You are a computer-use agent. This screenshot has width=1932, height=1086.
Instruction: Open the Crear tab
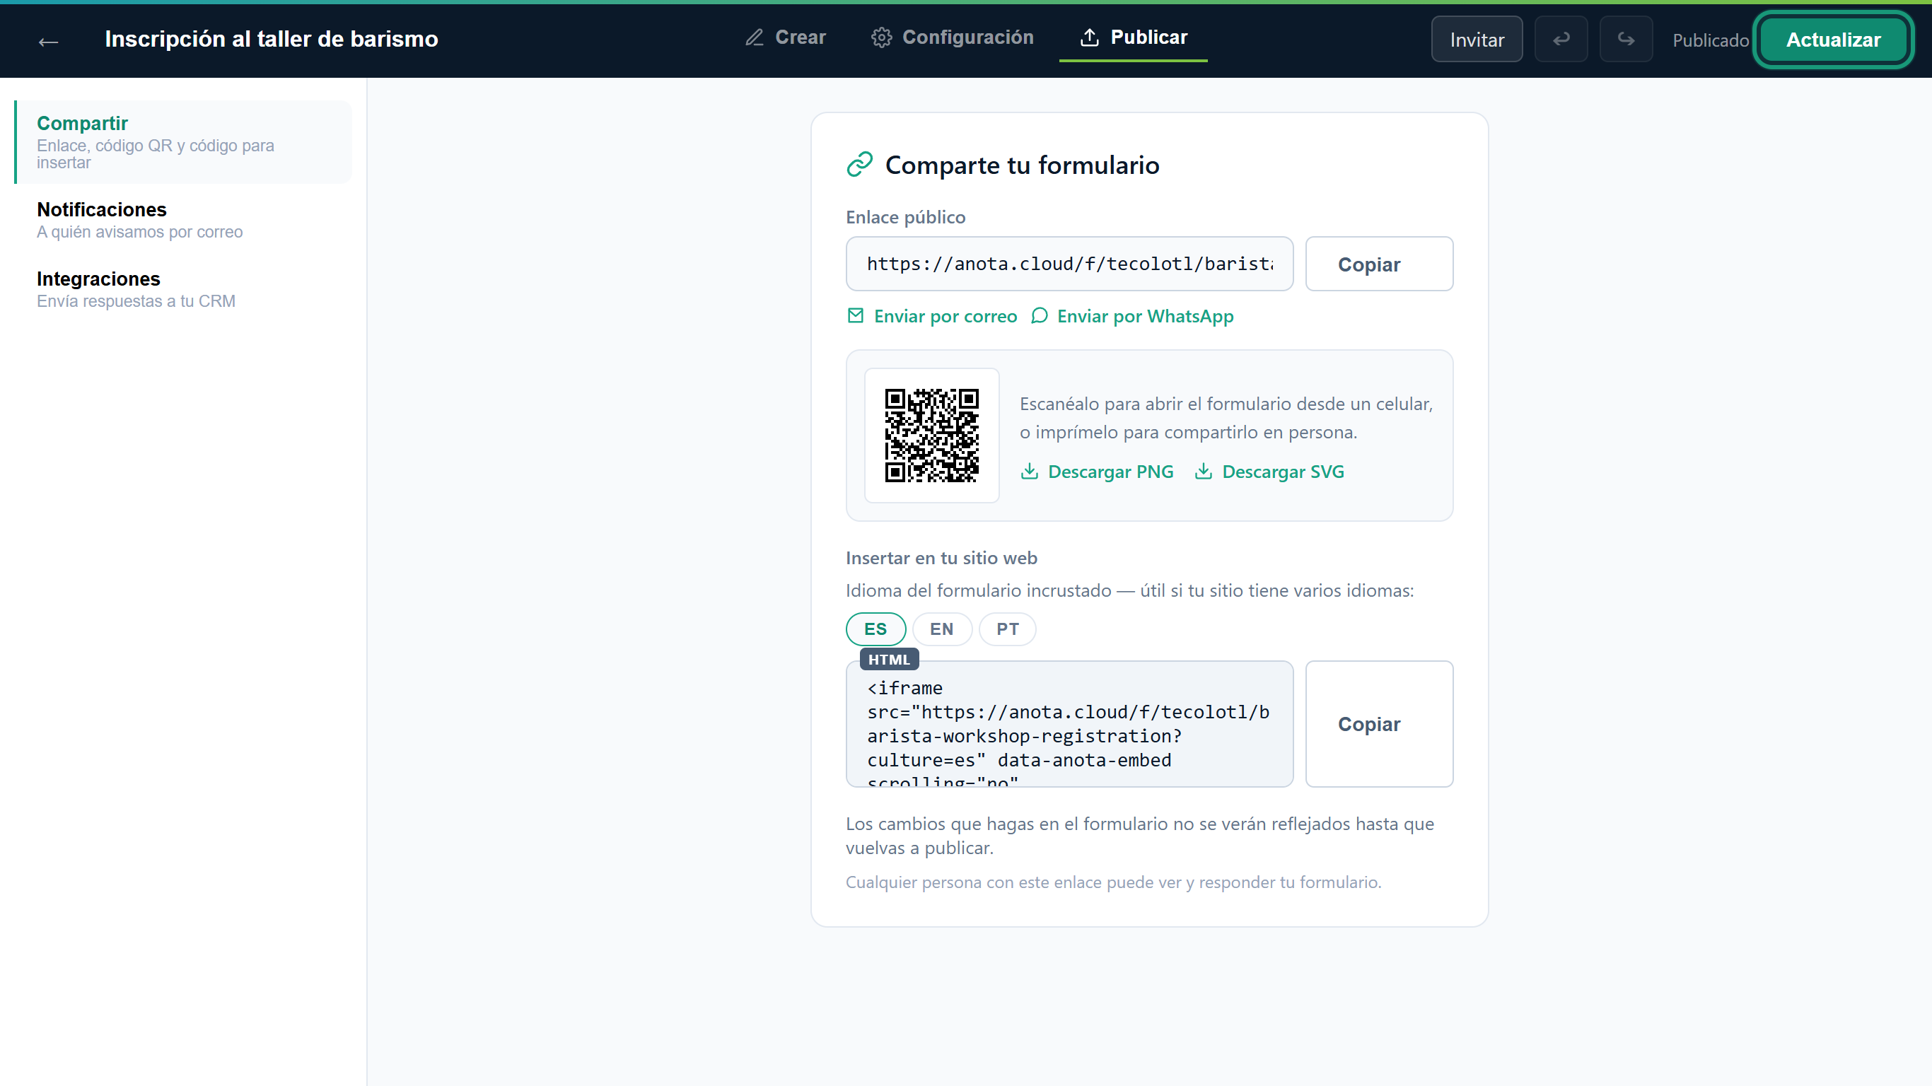[785, 37]
